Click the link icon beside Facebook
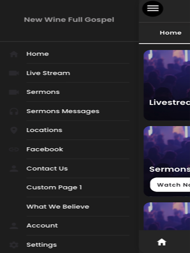 tap(14, 149)
